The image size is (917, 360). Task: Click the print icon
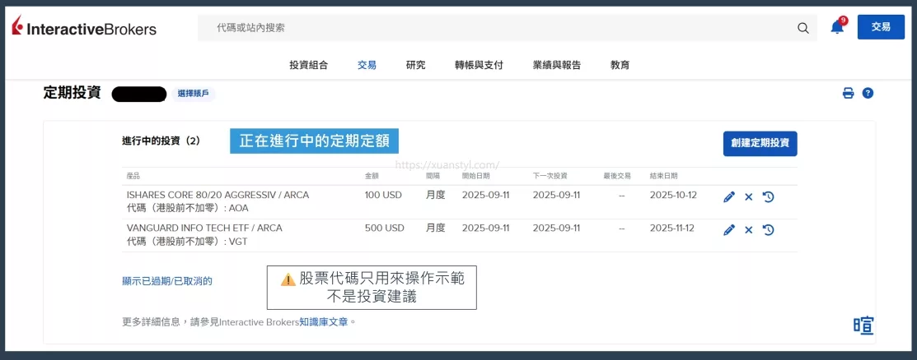pyautogui.click(x=848, y=94)
